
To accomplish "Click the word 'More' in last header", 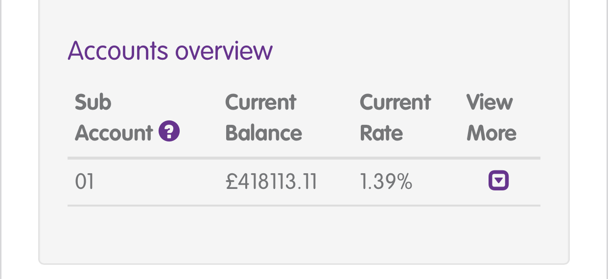I will [491, 133].
